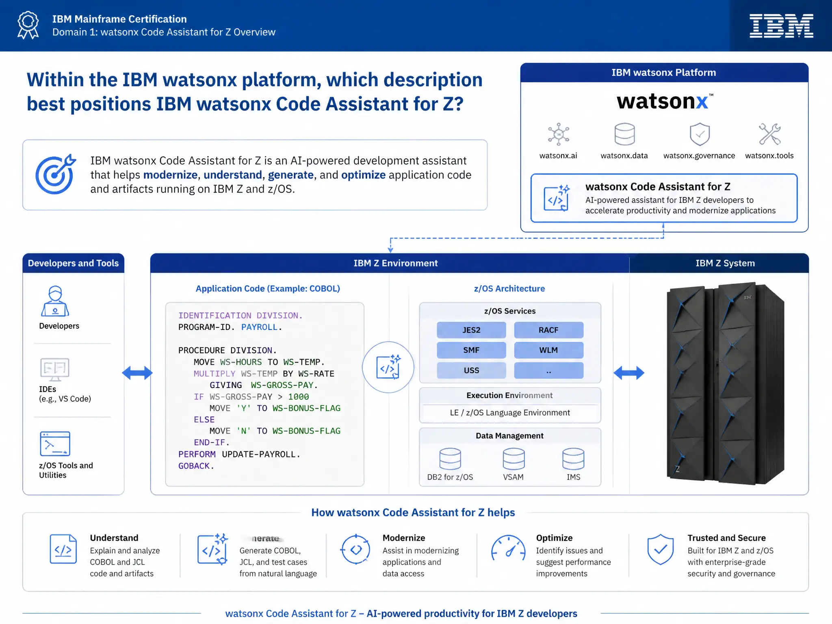Click the Developers and Tools header

(73, 263)
